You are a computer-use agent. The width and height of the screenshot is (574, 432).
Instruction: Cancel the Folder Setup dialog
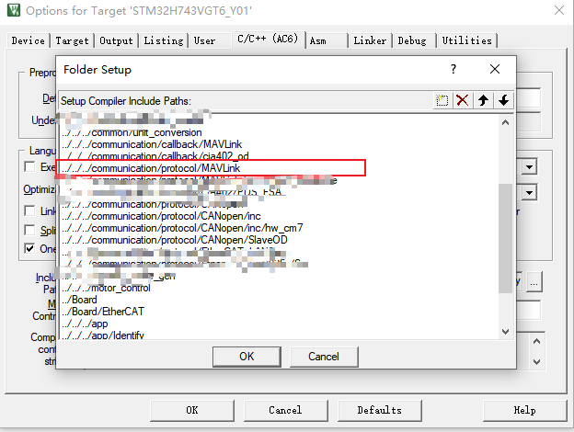tap(324, 357)
